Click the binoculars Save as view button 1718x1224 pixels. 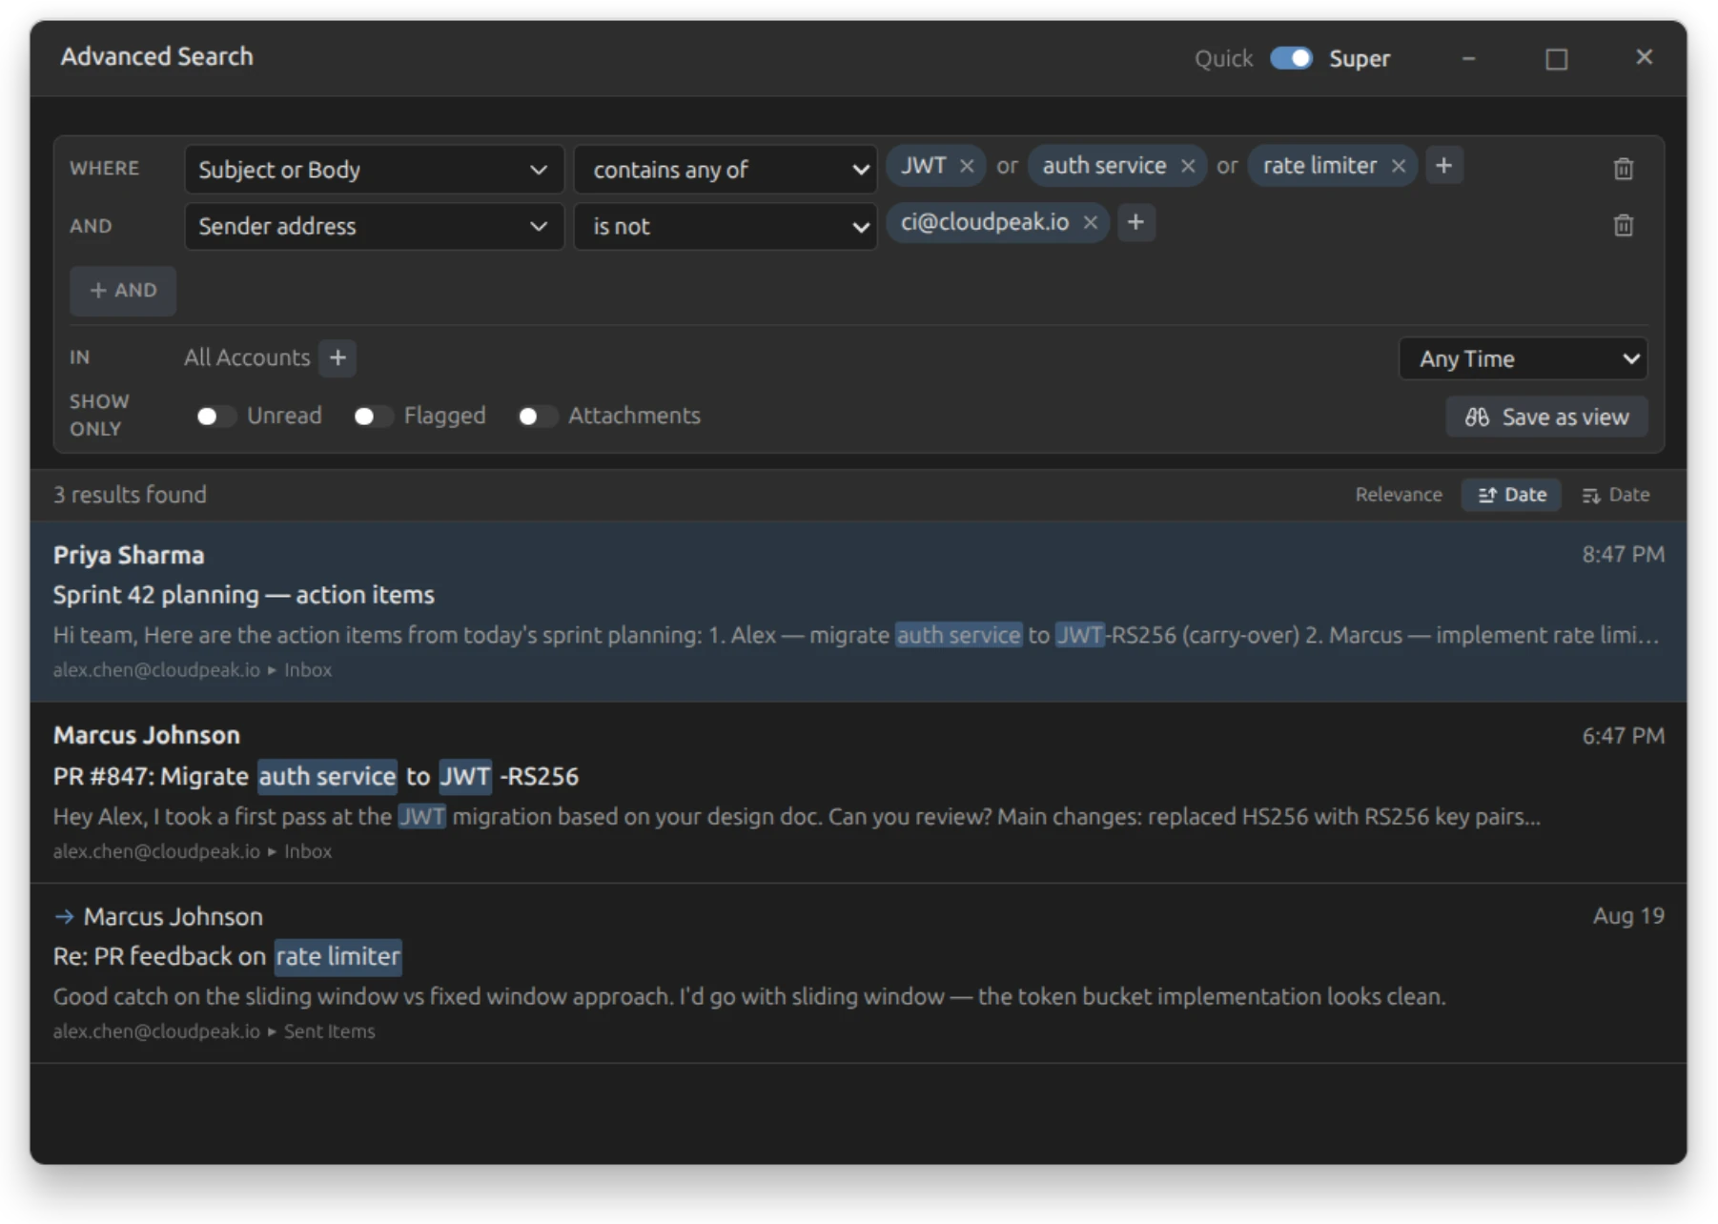point(1546,417)
